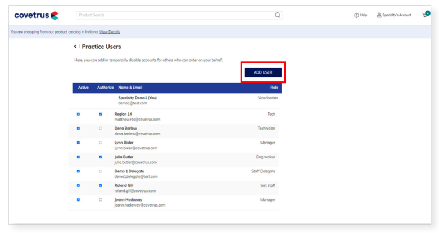Click demo1delegate@test.com email
Image resolution: width=439 pixels, height=233 pixels.
pyautogui.click(x=136, y=176)
